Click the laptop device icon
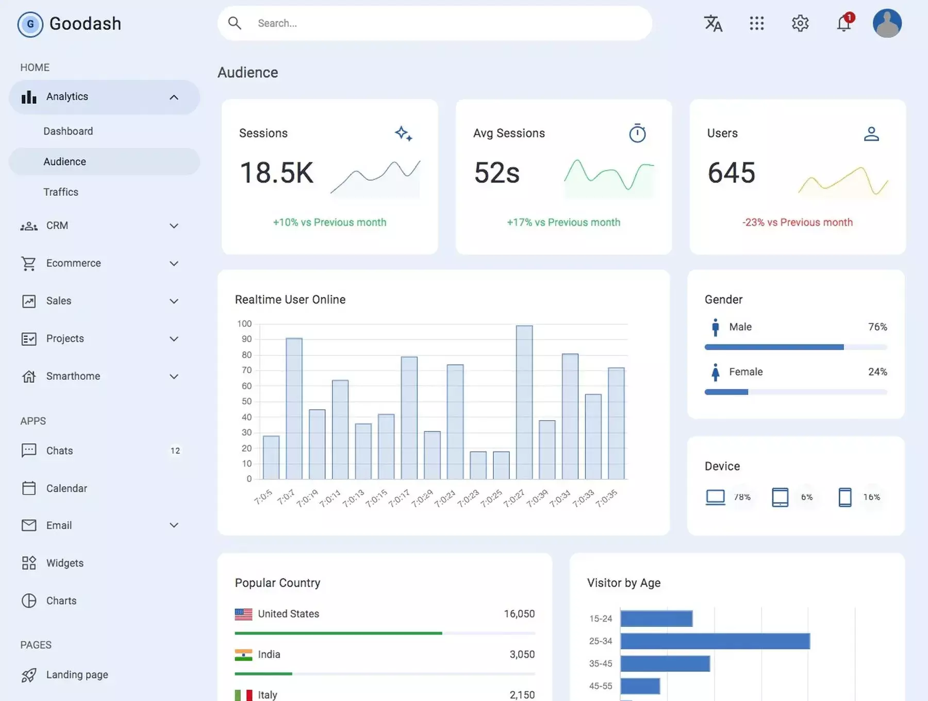 pyautogui.click(x=715, y=497)
